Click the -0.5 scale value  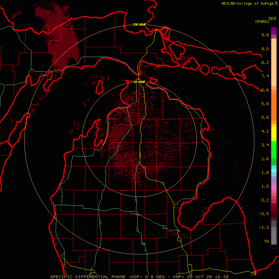point(264,214)
